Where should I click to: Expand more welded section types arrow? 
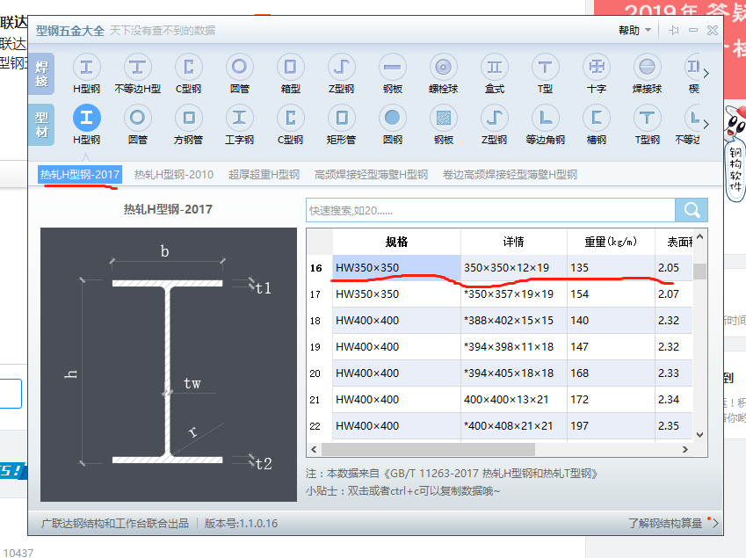tap(706, 73)
